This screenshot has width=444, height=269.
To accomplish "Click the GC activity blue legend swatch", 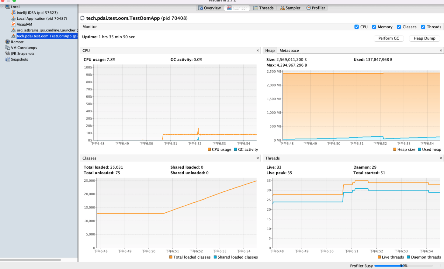I will point(235,149).
